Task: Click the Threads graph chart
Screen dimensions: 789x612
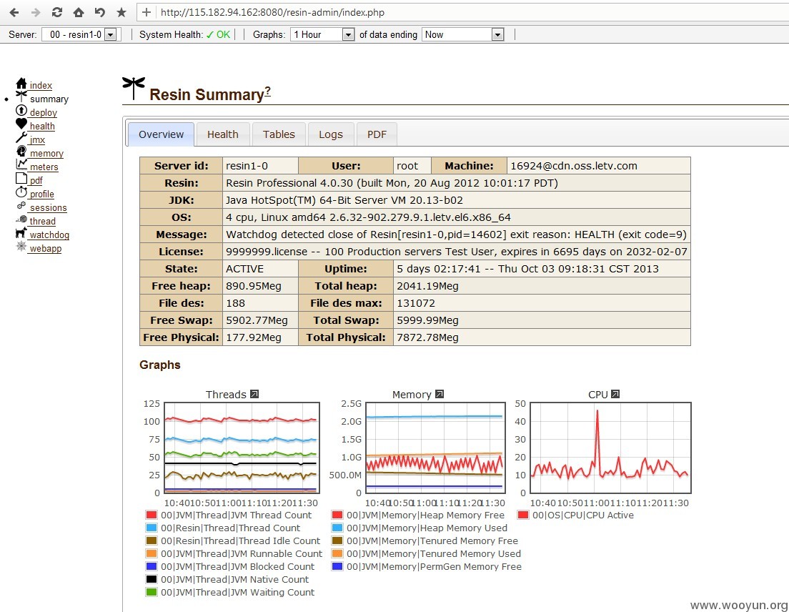Action: tap(242, 448)
